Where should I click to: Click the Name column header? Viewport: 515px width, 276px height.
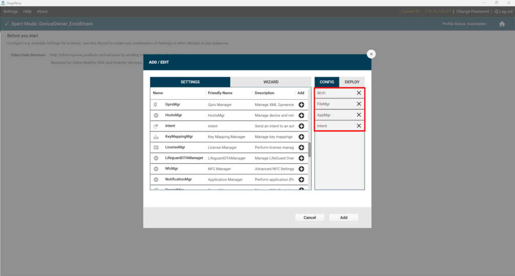(x=158, y=93)
